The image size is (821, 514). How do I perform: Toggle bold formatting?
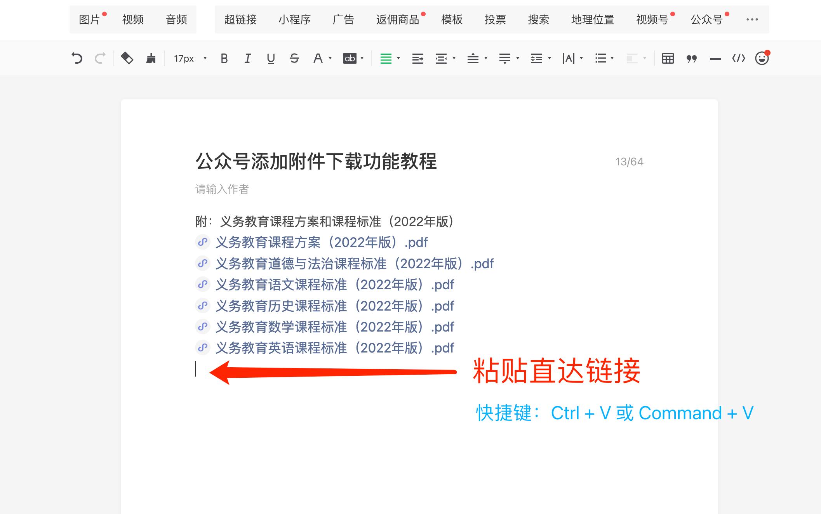click(x=224, y=58)
